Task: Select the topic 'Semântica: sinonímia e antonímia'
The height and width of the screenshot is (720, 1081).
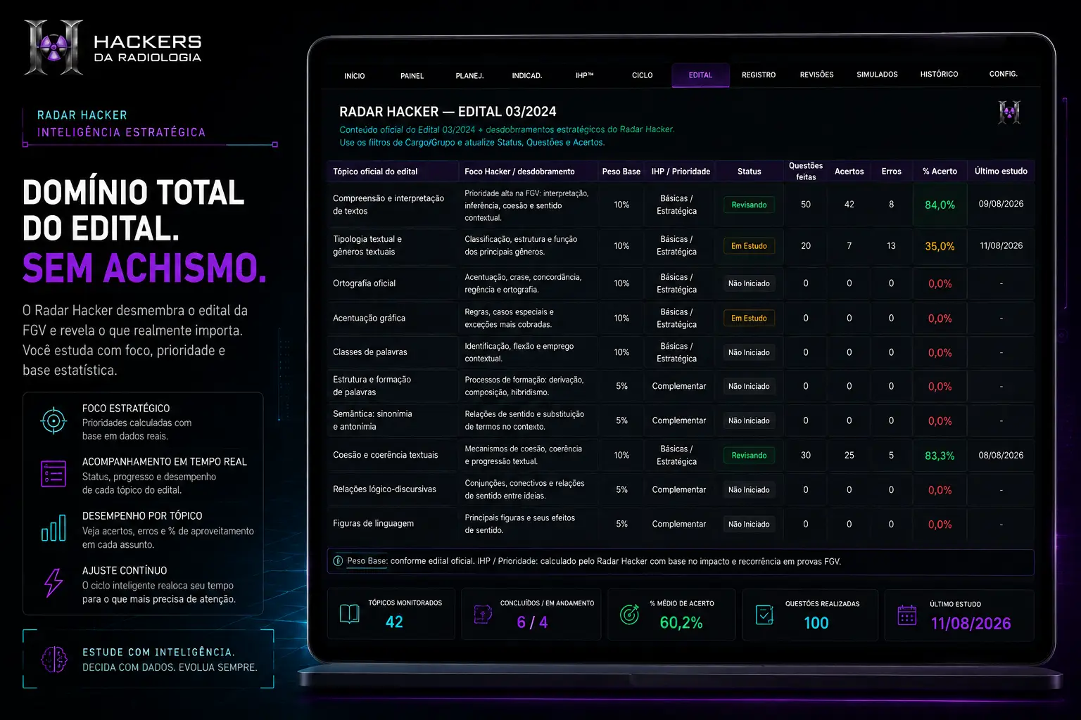Action: pyautogui.click(x=372, y=420)
